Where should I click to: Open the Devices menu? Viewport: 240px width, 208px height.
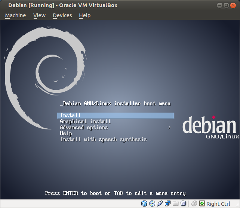coord(62,15)
